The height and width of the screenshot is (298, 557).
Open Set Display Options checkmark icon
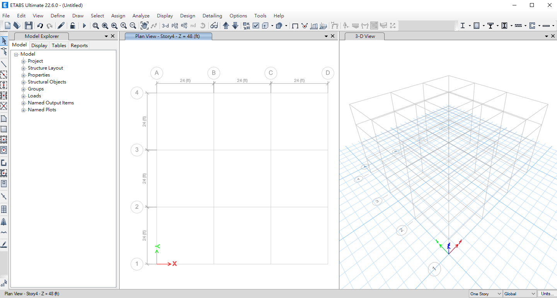click(256, 26)
